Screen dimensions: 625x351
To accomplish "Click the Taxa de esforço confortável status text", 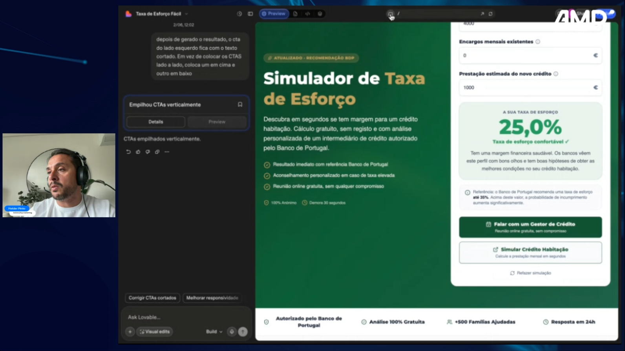I will click(x=530, y=142).
